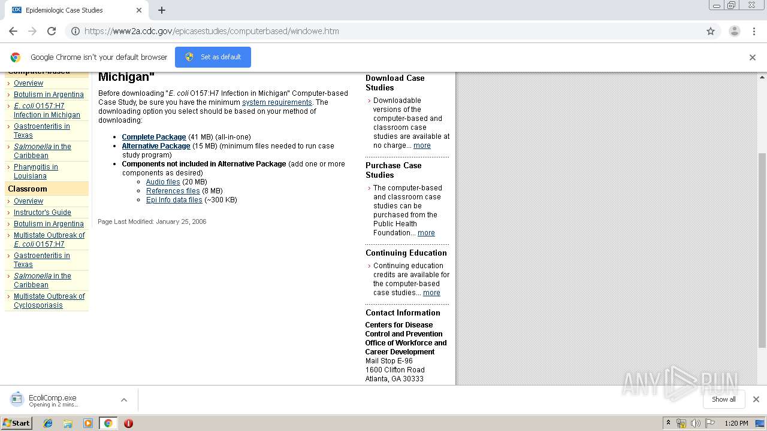Image resolution: width=767 pixels, height=431 pixels.
Task: Open Classroom Overview sidebar link
Action: pos(29,201)
